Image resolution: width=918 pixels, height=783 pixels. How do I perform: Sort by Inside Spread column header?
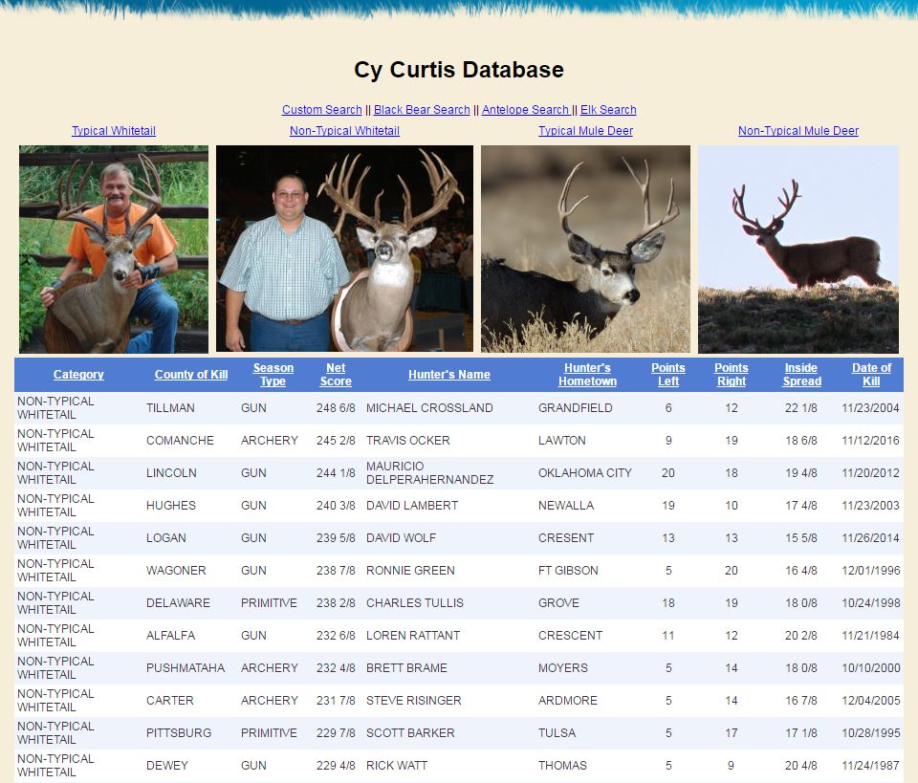point(801,375)
